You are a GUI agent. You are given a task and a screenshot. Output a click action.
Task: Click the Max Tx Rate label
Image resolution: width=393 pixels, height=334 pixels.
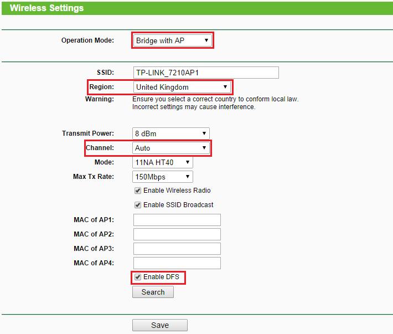pyautogui.click(x=94, y=177)
